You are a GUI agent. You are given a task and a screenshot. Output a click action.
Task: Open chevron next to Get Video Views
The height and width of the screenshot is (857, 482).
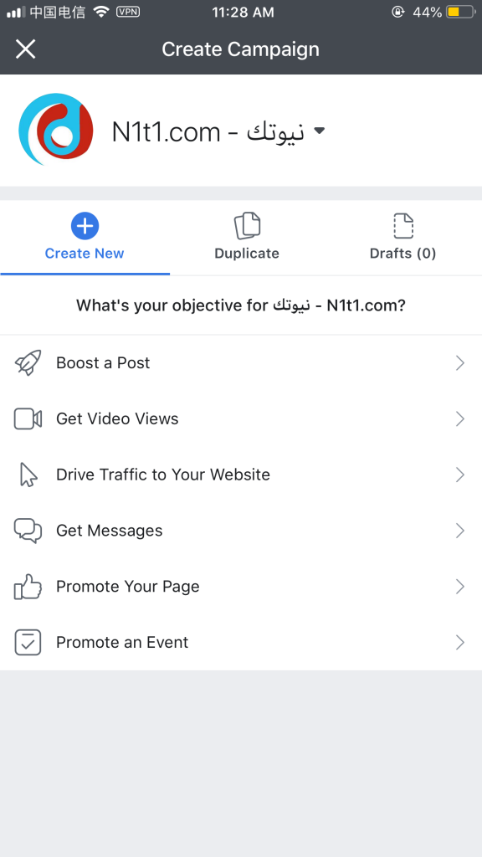click(x=460, y=419)
